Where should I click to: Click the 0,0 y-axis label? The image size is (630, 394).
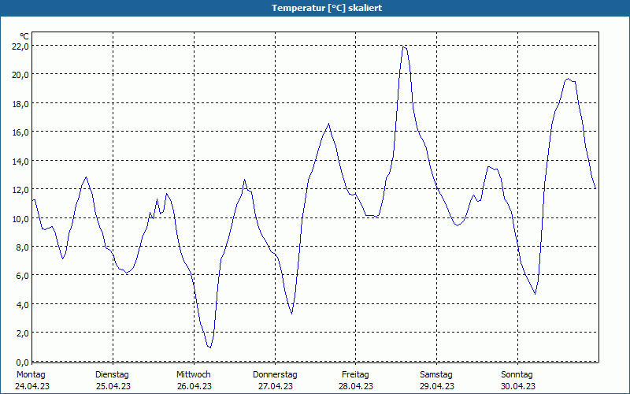click(x=22, y=362)
